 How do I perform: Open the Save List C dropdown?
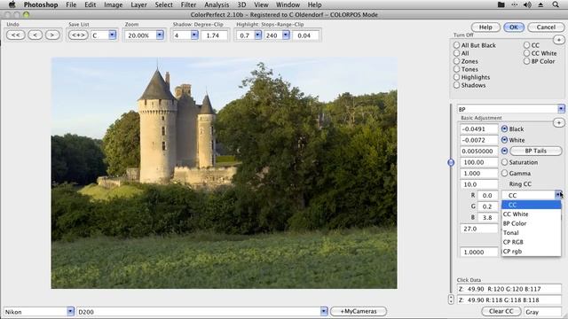(113, 35)
